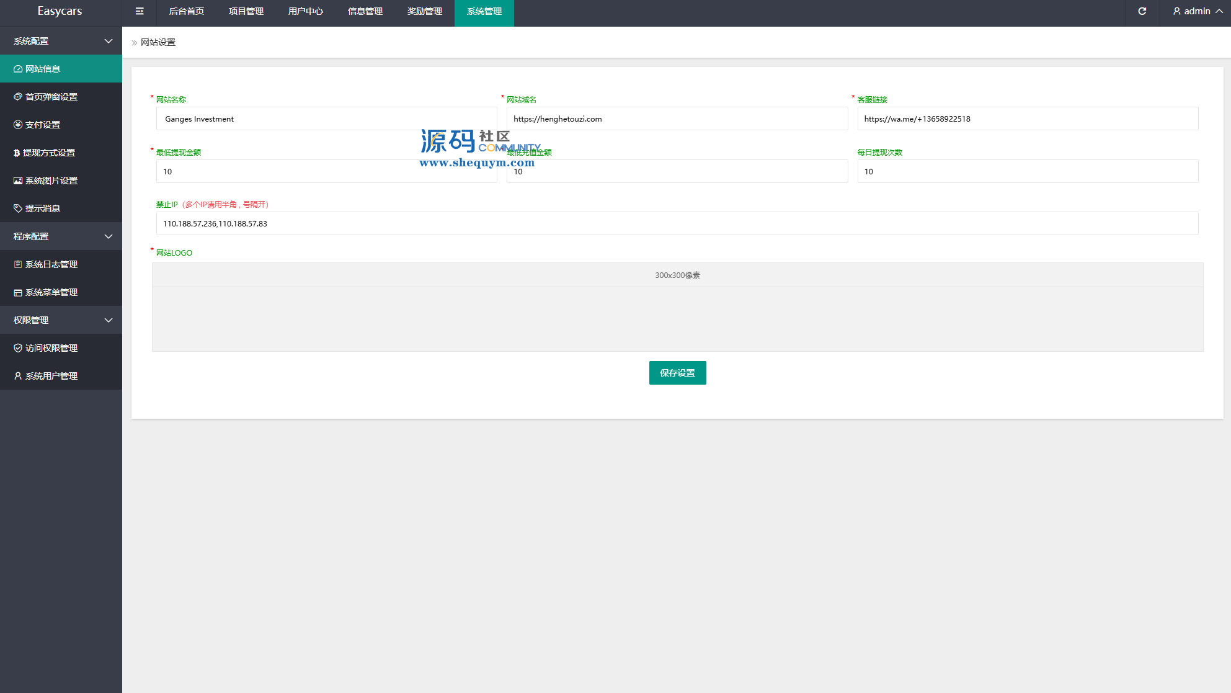The height and width of the screenshot is (693, 1231).
Task: Open 系统日志管理 sidebar item
Action: 51,264
